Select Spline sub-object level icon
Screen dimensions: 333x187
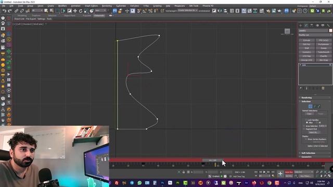coord(319,106)
